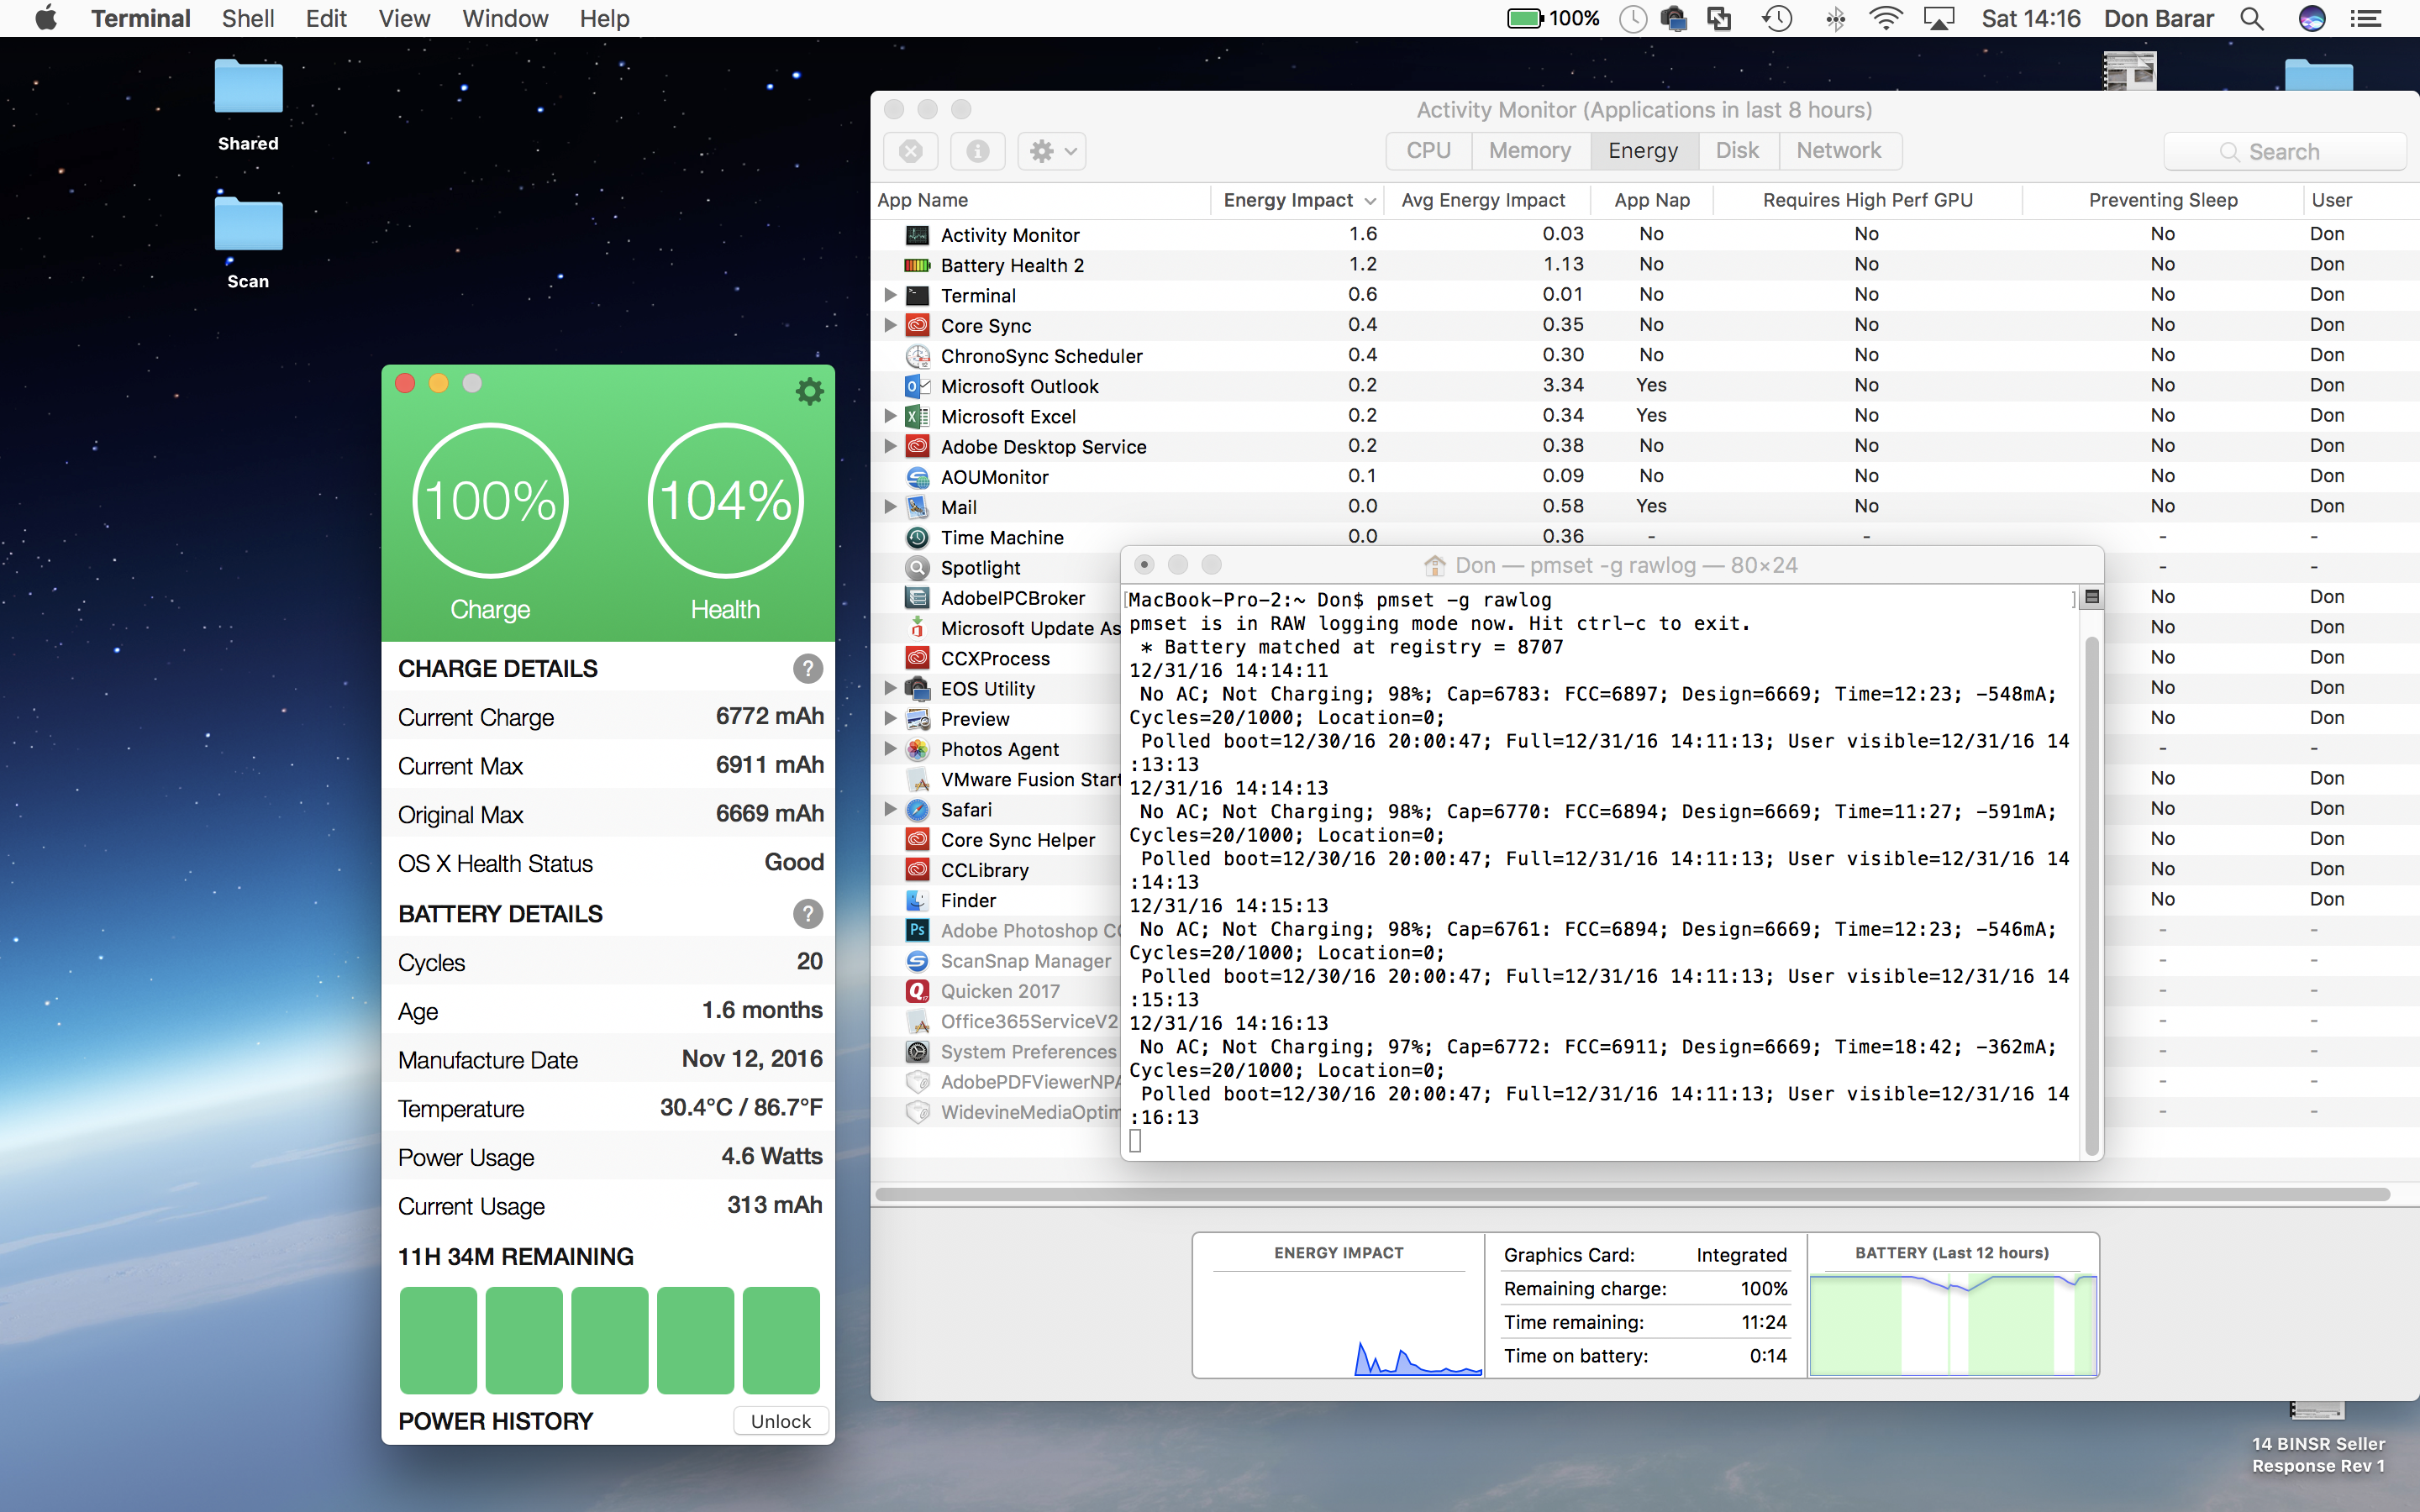This screenshot has height=1512, width=2420.
Task: Open Activity Monitor gear action menu
Action: (1052, 151)
